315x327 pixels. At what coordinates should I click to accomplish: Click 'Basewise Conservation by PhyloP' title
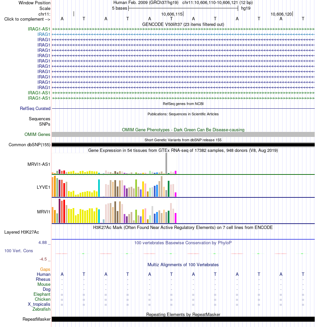click(183, 243)
